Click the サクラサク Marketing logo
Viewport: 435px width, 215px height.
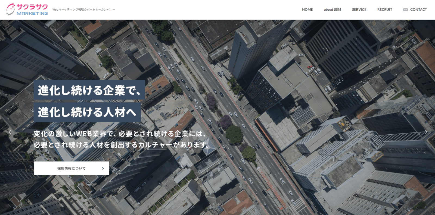(x=27, y=10)
